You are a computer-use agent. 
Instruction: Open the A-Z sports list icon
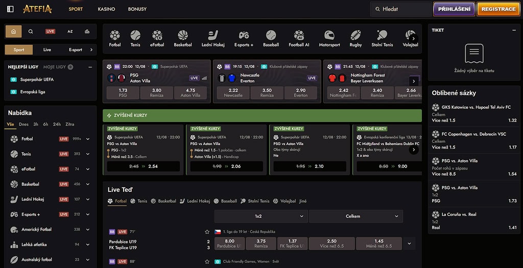tap(70, 31)
